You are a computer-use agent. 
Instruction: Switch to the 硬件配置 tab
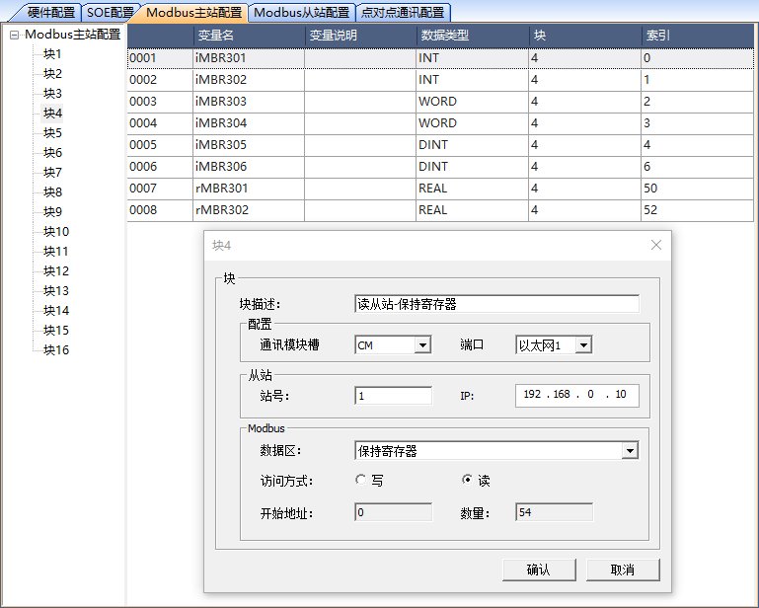pyautogui.click(x=50, y=13)
